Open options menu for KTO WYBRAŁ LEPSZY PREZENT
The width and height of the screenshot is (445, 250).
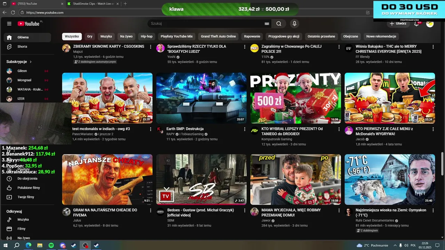pyautogui.click(x=339, y=129)
